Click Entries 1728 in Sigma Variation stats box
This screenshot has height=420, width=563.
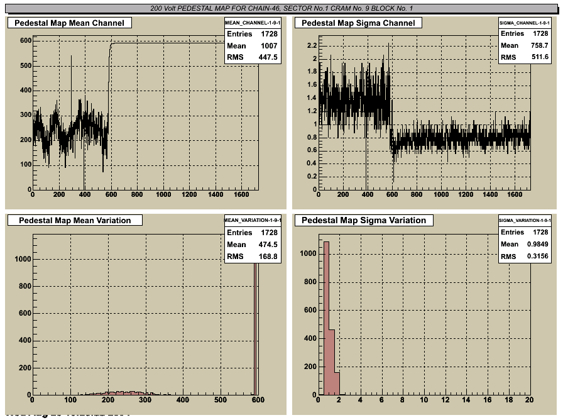pyautogui.click(x=524, y=232)
